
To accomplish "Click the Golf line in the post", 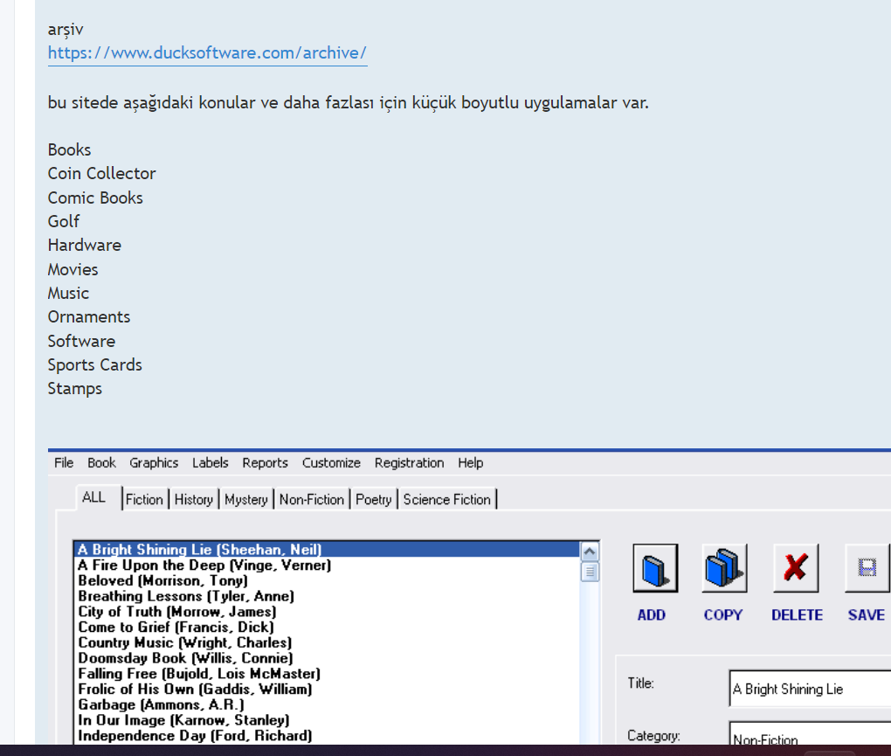I will point(64,222).
